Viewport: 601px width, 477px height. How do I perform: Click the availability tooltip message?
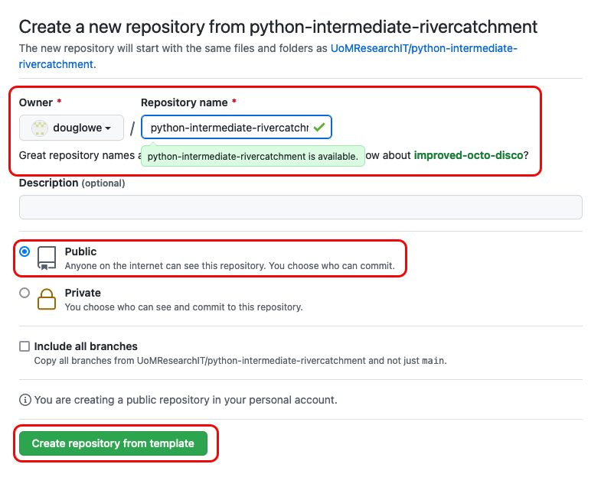[x=253, y=156]
